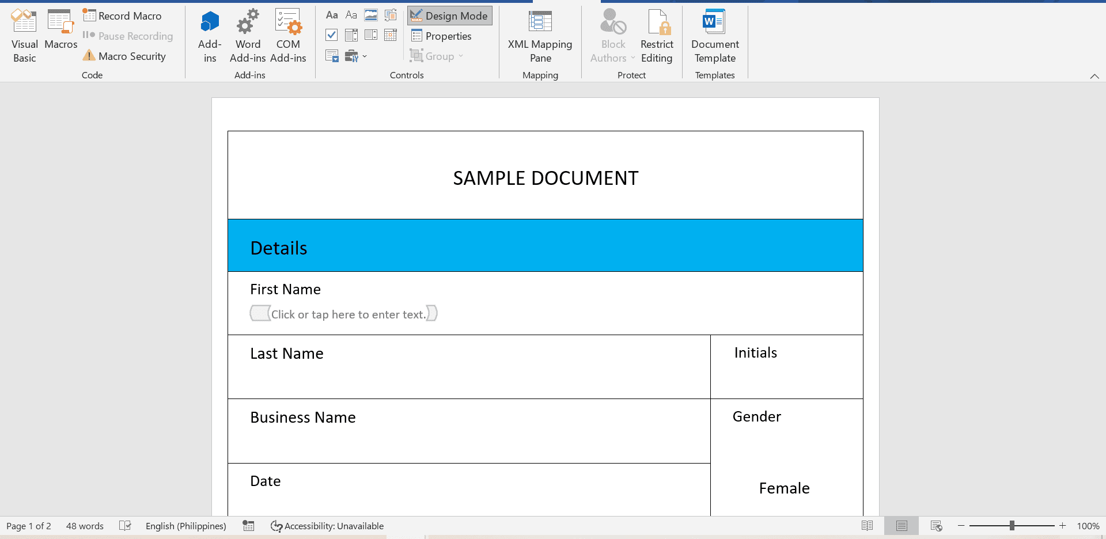Open Document Template dialog
This screenshot has height=539, width=1106.
pos(715,36)
